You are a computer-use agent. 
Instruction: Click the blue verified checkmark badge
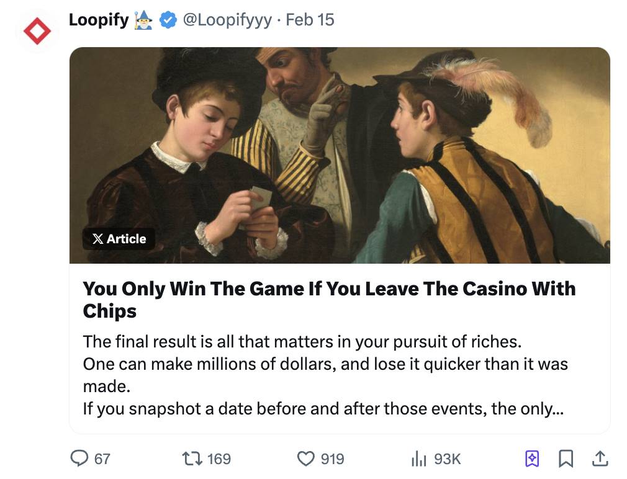point(167,20)
